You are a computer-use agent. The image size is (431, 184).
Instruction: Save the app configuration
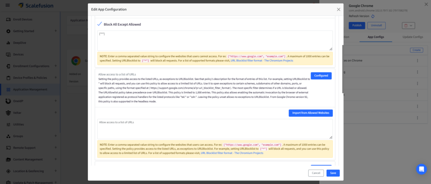click(333, 173)
